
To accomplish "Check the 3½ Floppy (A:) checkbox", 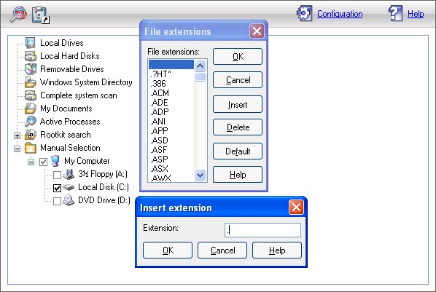I will 57,175.
